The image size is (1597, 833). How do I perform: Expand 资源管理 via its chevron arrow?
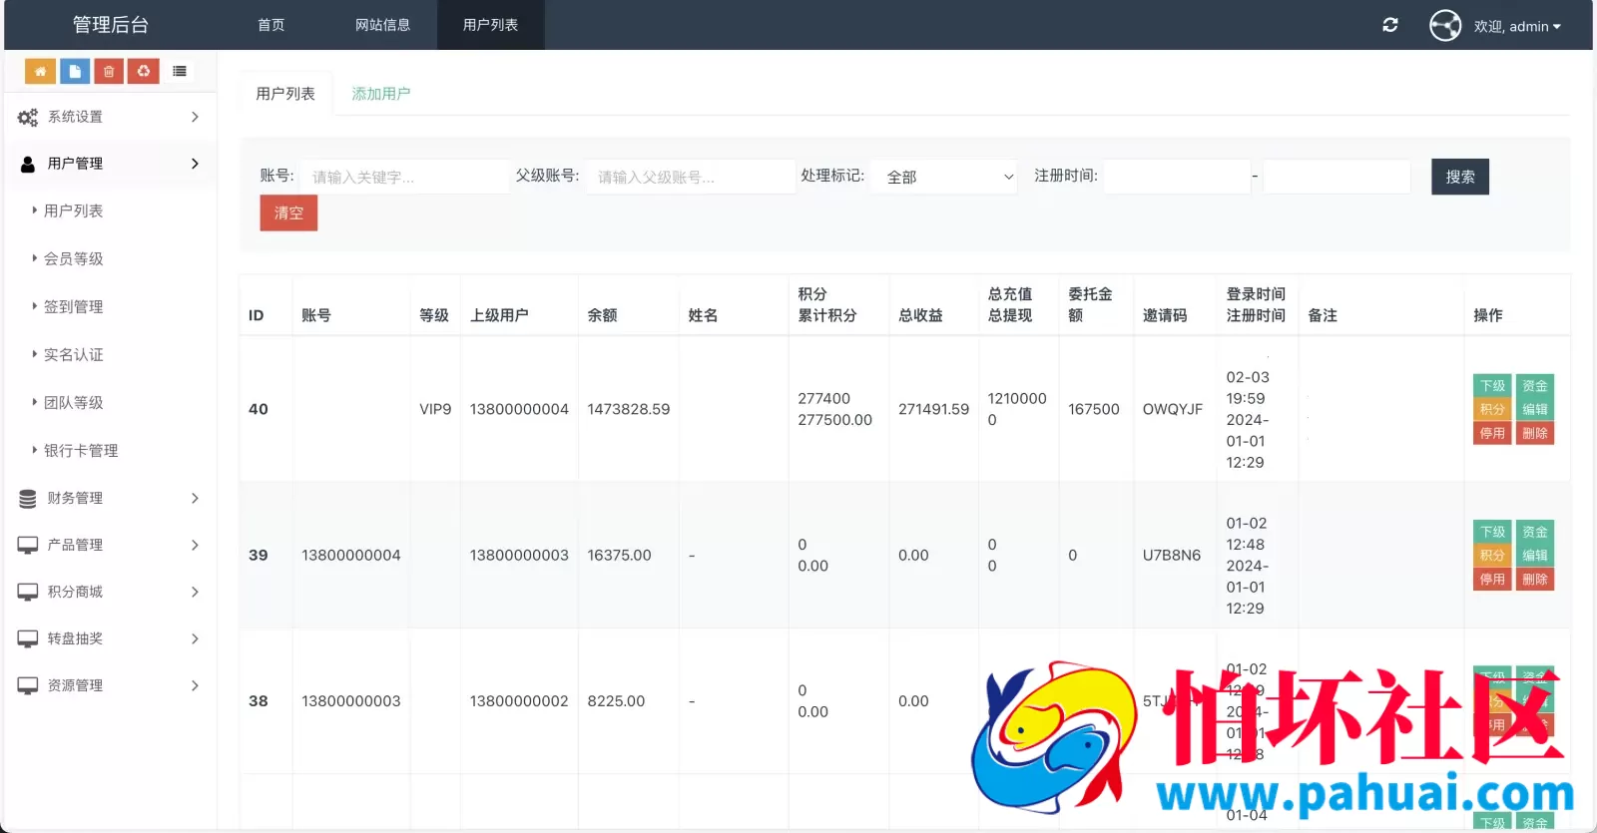[x=195, y=685]
